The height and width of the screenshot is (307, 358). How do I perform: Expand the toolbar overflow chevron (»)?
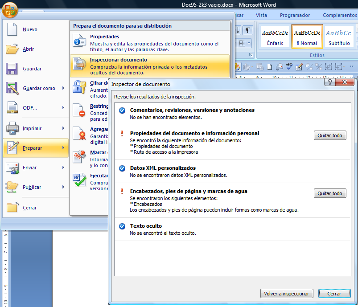[x=352, y=66]
